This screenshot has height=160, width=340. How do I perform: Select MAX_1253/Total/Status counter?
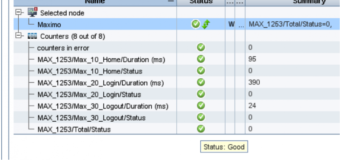point(74,130)
